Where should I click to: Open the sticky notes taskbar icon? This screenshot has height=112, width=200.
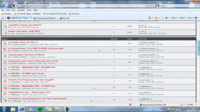click(x=49, y=109)
